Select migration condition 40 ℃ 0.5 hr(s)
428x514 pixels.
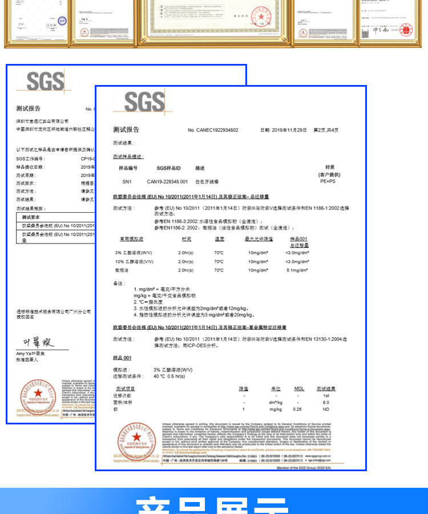point(169,377)
